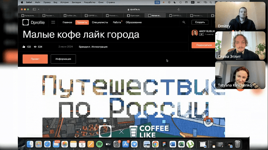The height and width of the screenshot is (150, 268).
Task: Go forward in Safari history
Action: point(49,9)
